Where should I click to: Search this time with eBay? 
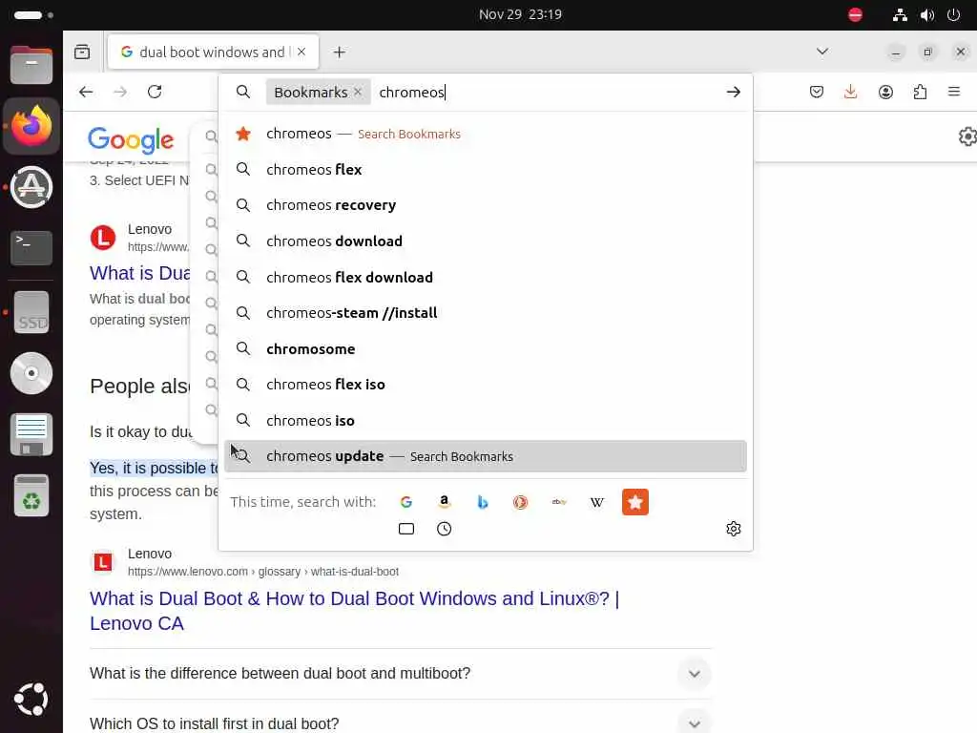559,502
